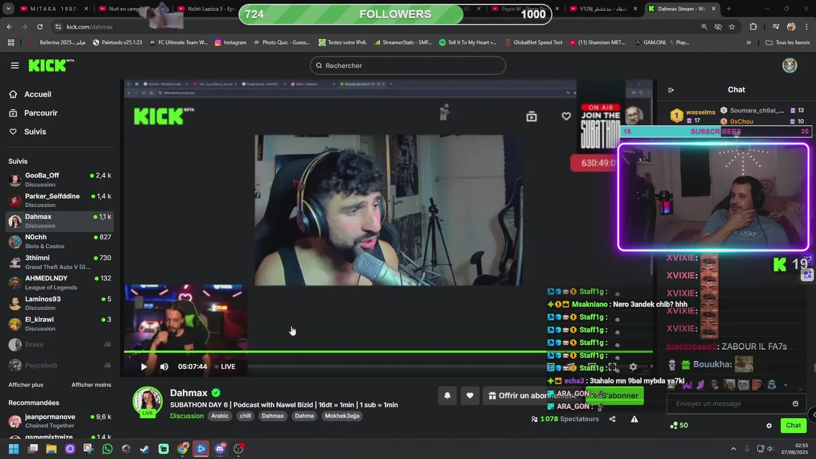The width and height of the screenshot is (816, 459).
Task: Open the user profile avatar menu
Action: pos(790,66)
